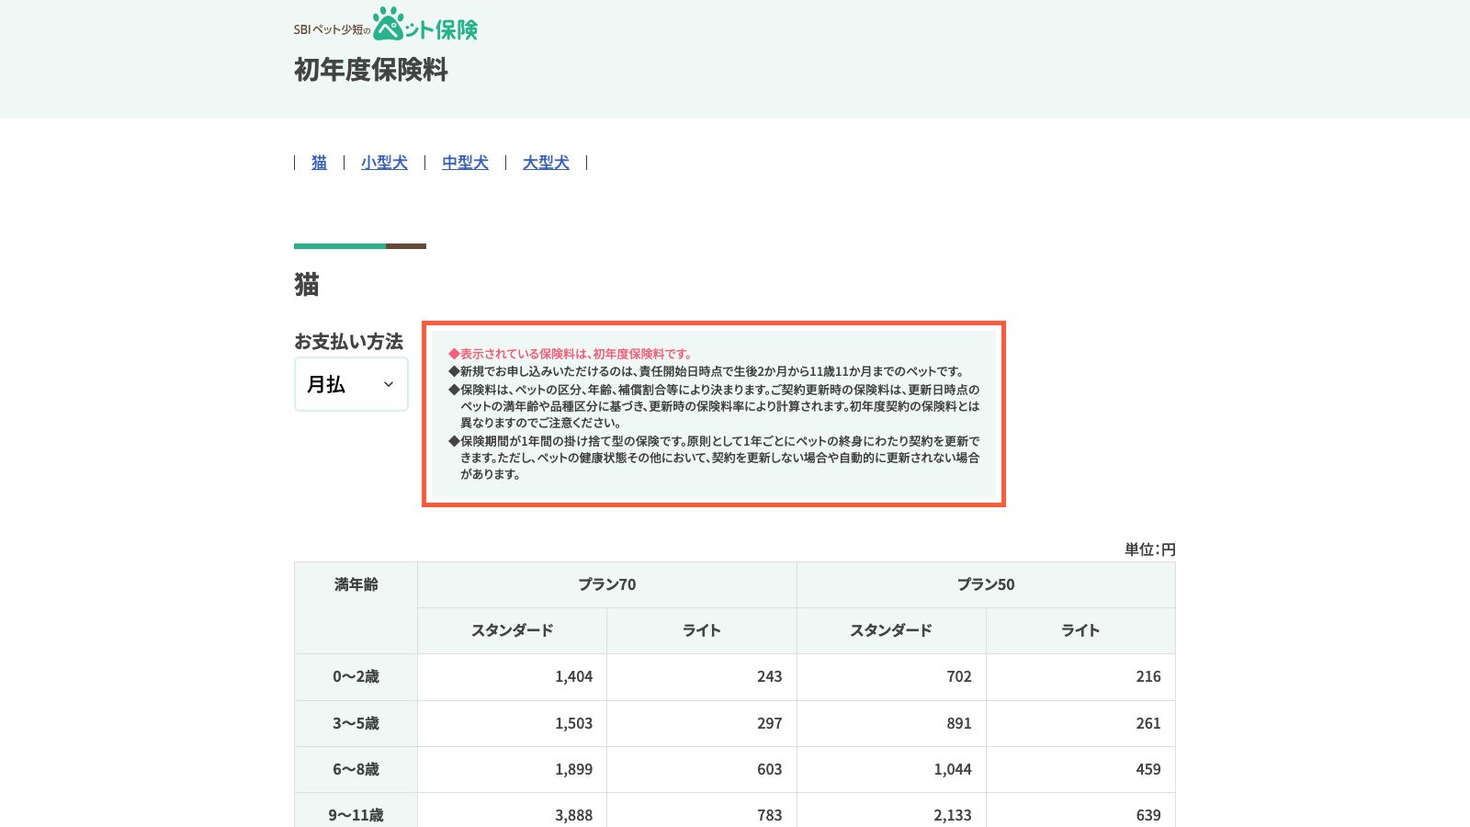The image size is (1470, 827).
Task: Select the 猫 section heading
Action: (x=307, y=285)
